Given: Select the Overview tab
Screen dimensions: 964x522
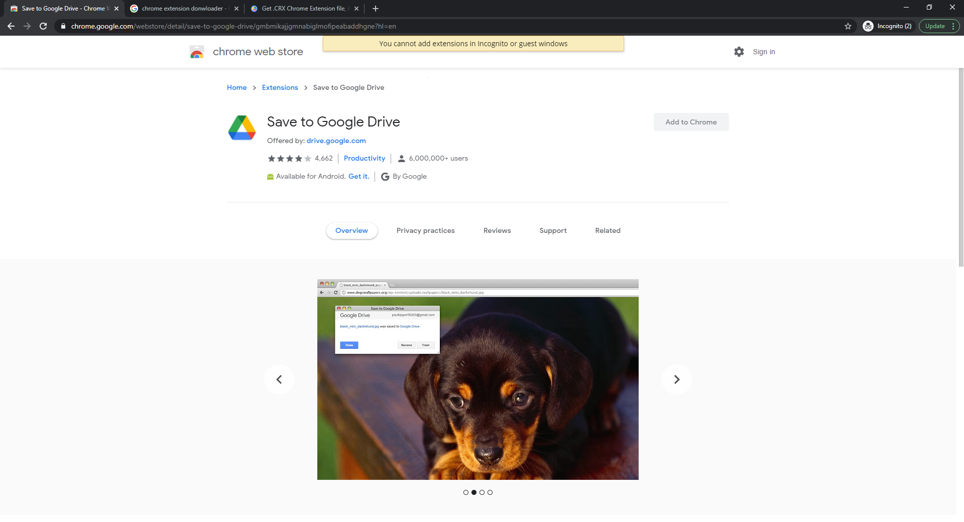Looking at the screenshot, I should 351,230.
